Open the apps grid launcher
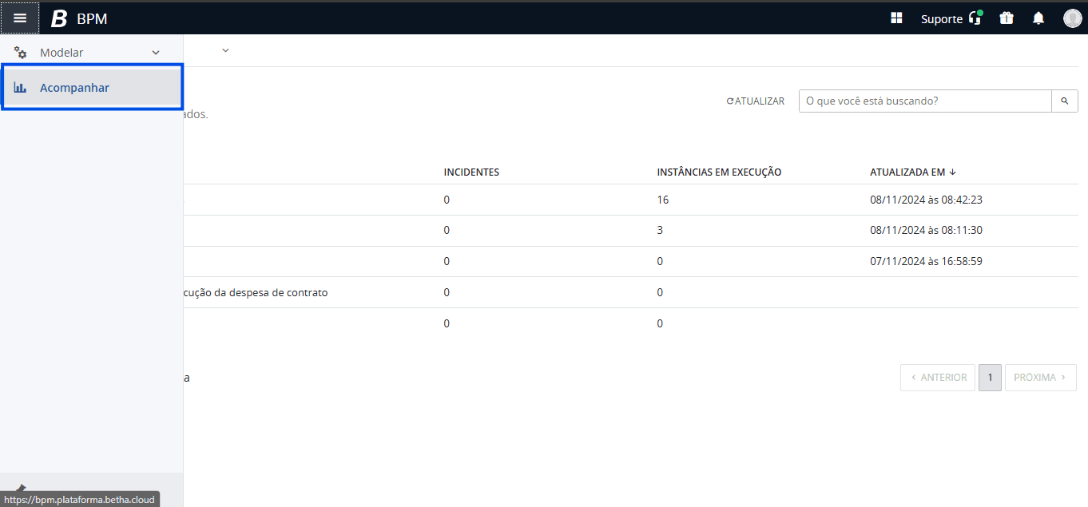This screenshot has width=1088, height=507. 896,18
